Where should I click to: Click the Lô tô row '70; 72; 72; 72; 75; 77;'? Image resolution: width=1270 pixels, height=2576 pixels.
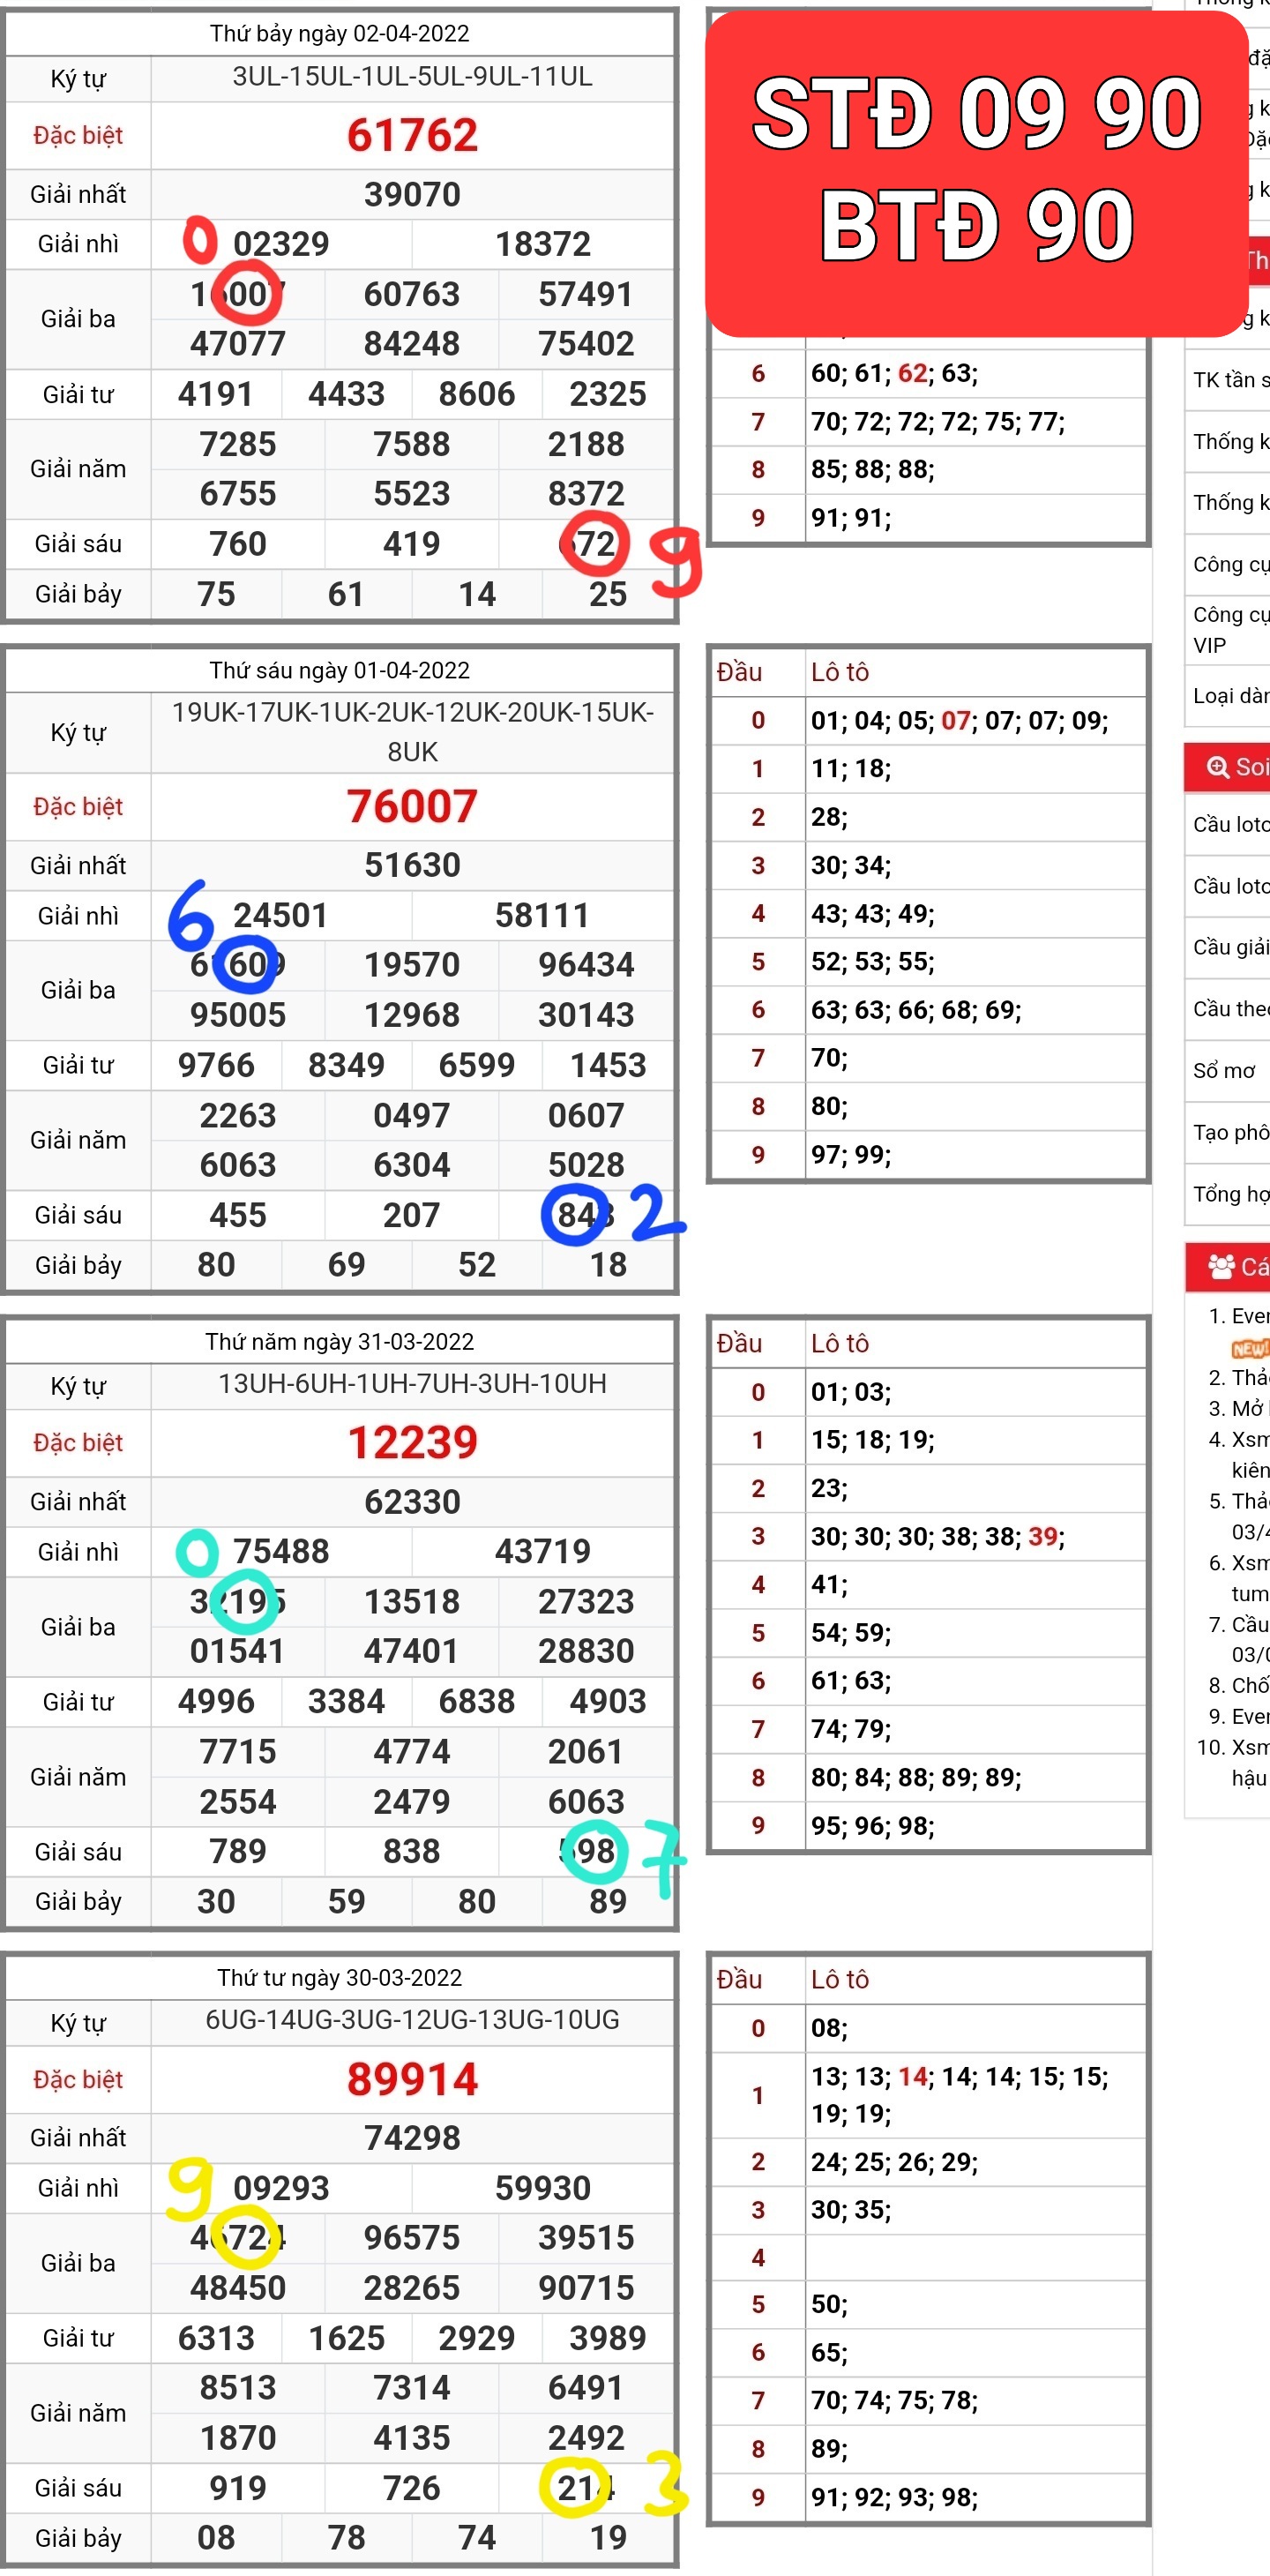[937, 422]
